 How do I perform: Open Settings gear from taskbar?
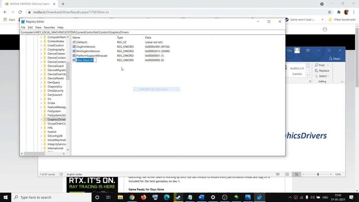[x=213, y=197]
